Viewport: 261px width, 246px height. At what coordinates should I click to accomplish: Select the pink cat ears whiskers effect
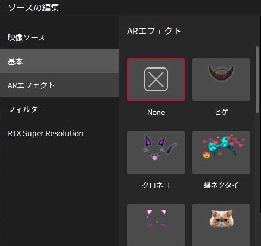156,225
